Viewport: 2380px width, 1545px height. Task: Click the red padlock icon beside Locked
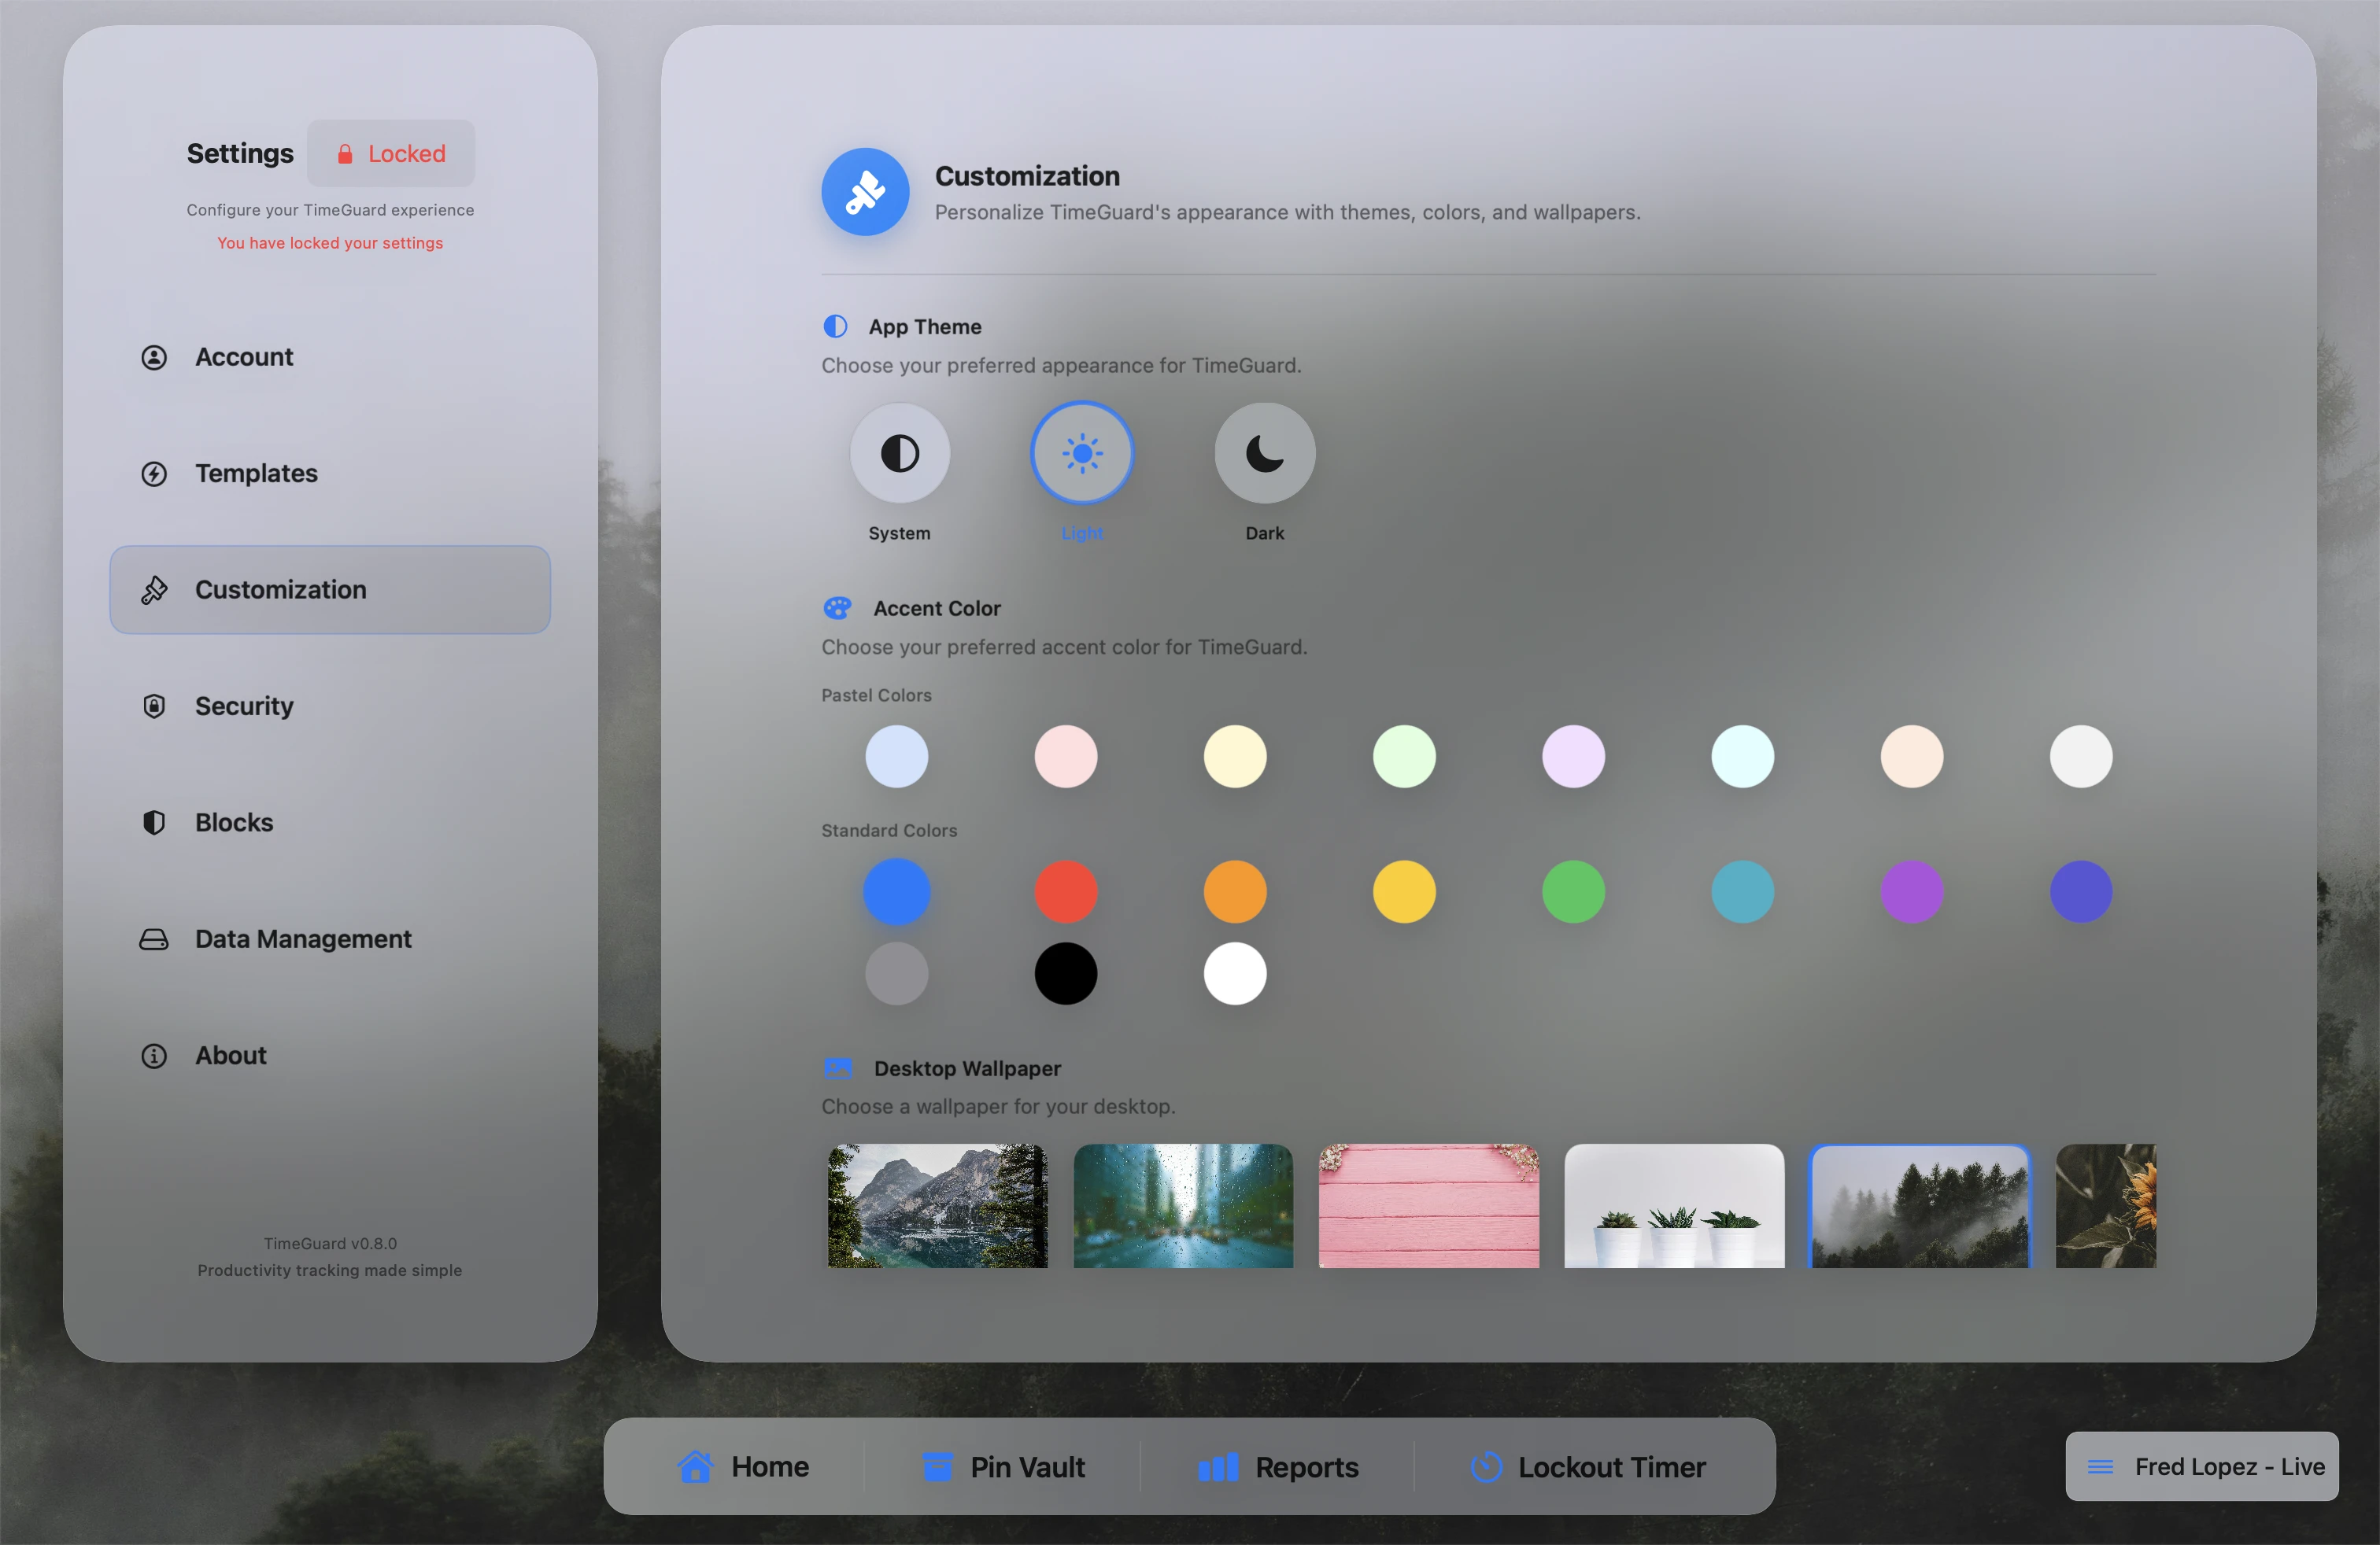point(345,154)
